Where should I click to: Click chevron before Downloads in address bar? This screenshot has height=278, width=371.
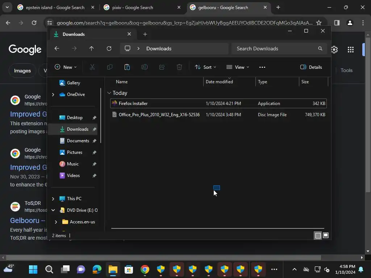coord(138,49)
